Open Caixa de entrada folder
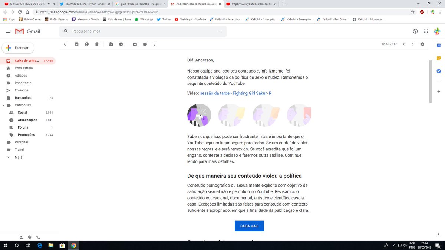The width and height of the screenshot is (445, 250). coord(28,61)
